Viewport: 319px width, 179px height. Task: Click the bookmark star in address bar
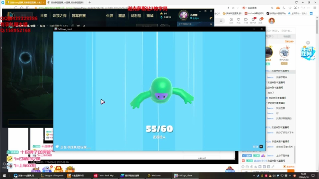[36, 8]
